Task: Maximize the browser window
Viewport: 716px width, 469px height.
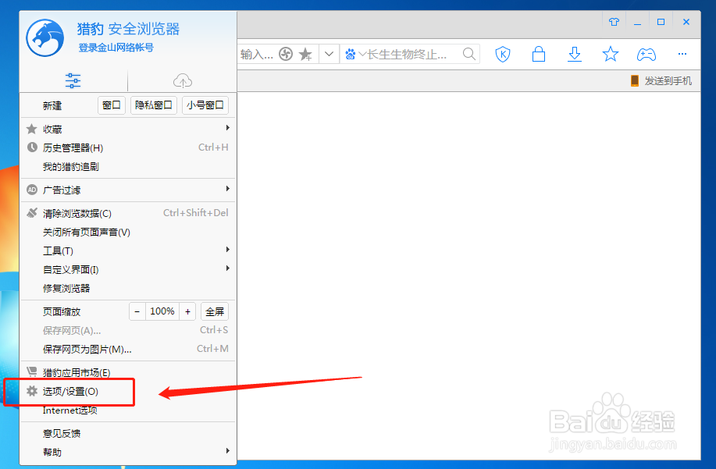Action: coord(661,22)
